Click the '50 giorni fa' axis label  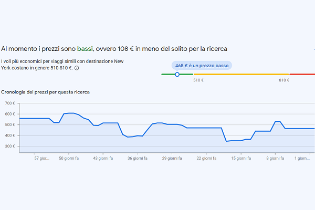pos(69,159)
